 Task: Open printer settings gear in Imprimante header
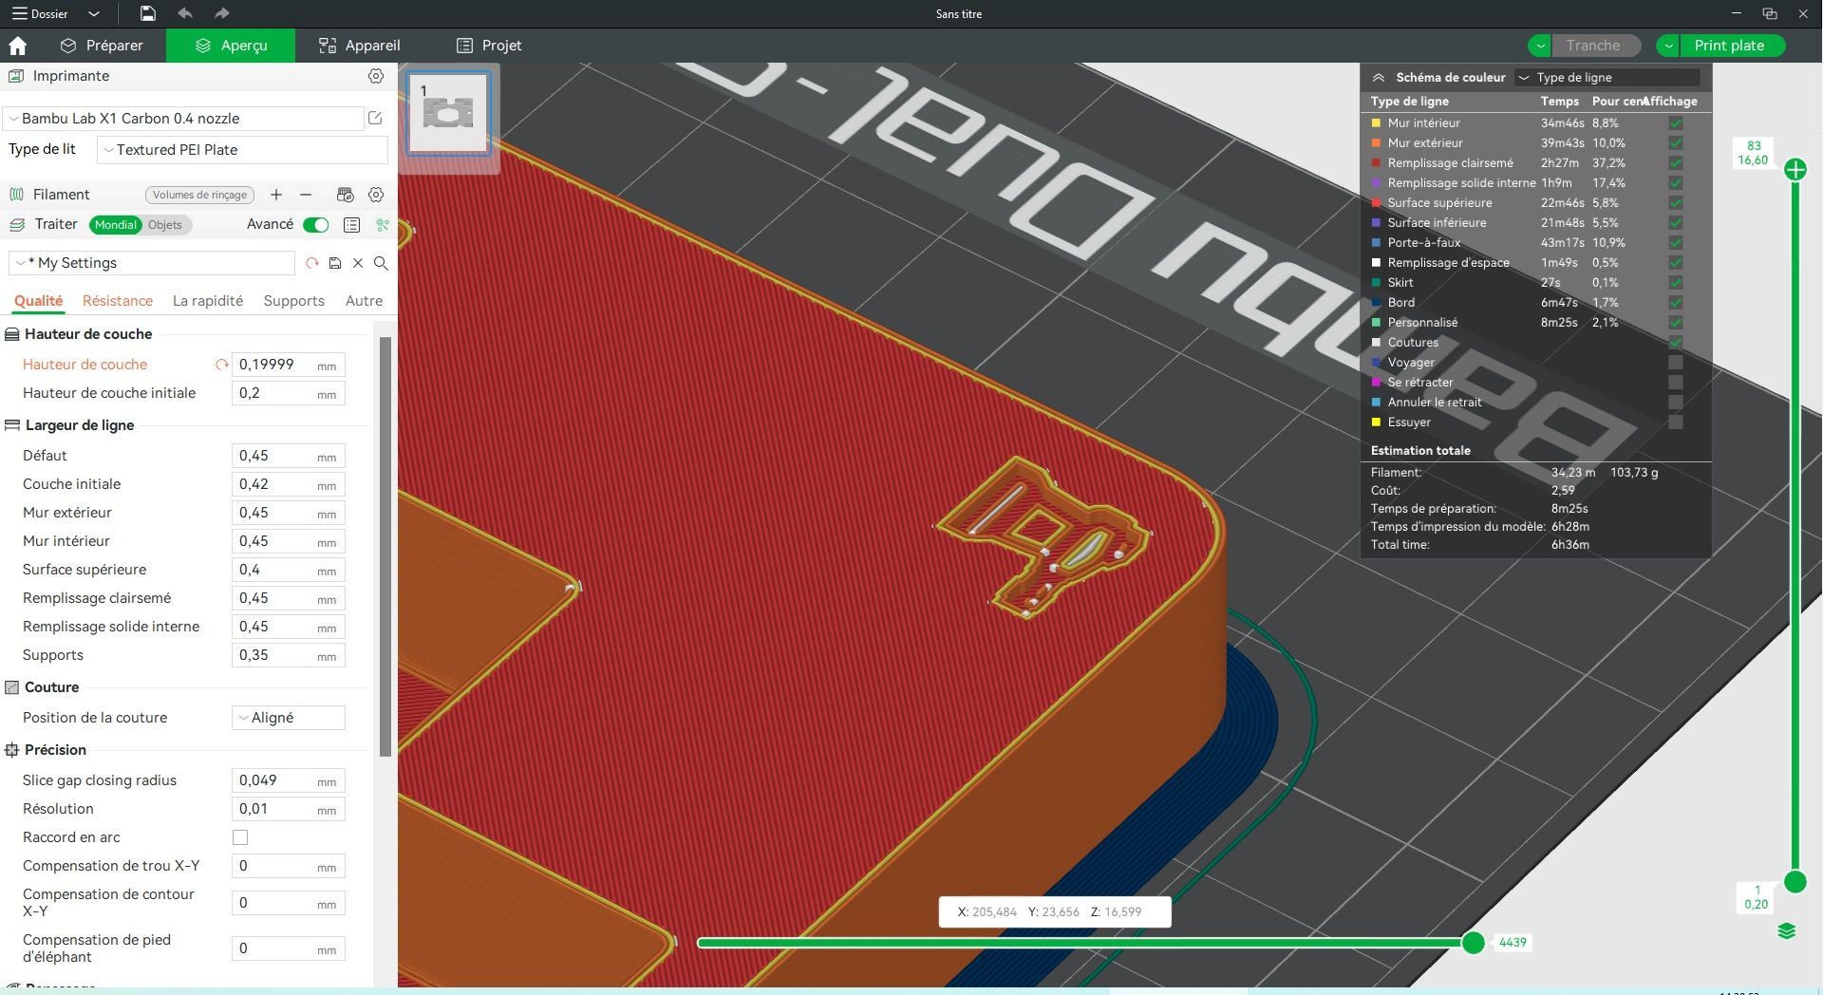pyautogui.click(x=376, y=76)
